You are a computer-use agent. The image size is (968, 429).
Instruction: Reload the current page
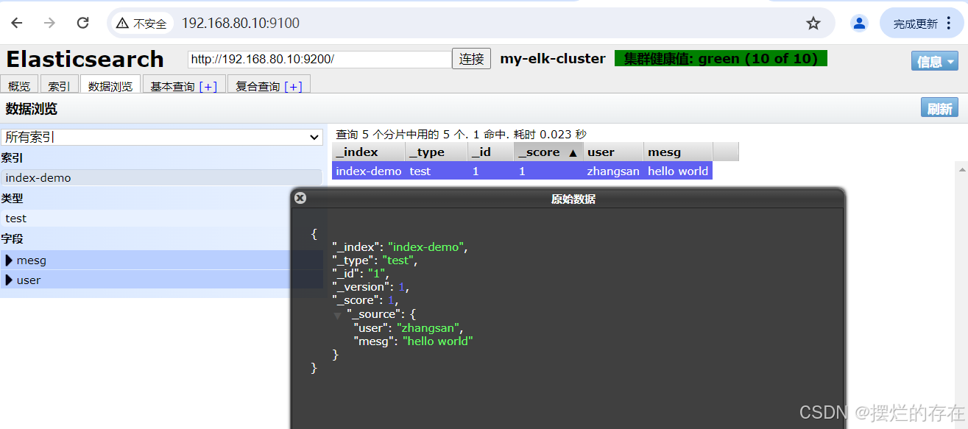pyautogui.click(x=82, y=23)
